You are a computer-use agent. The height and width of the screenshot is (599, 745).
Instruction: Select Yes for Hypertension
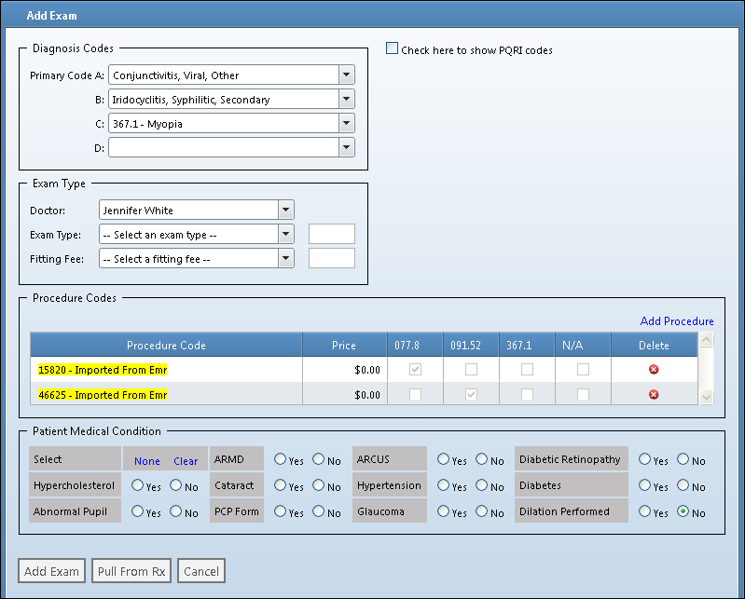pos(443,485)
